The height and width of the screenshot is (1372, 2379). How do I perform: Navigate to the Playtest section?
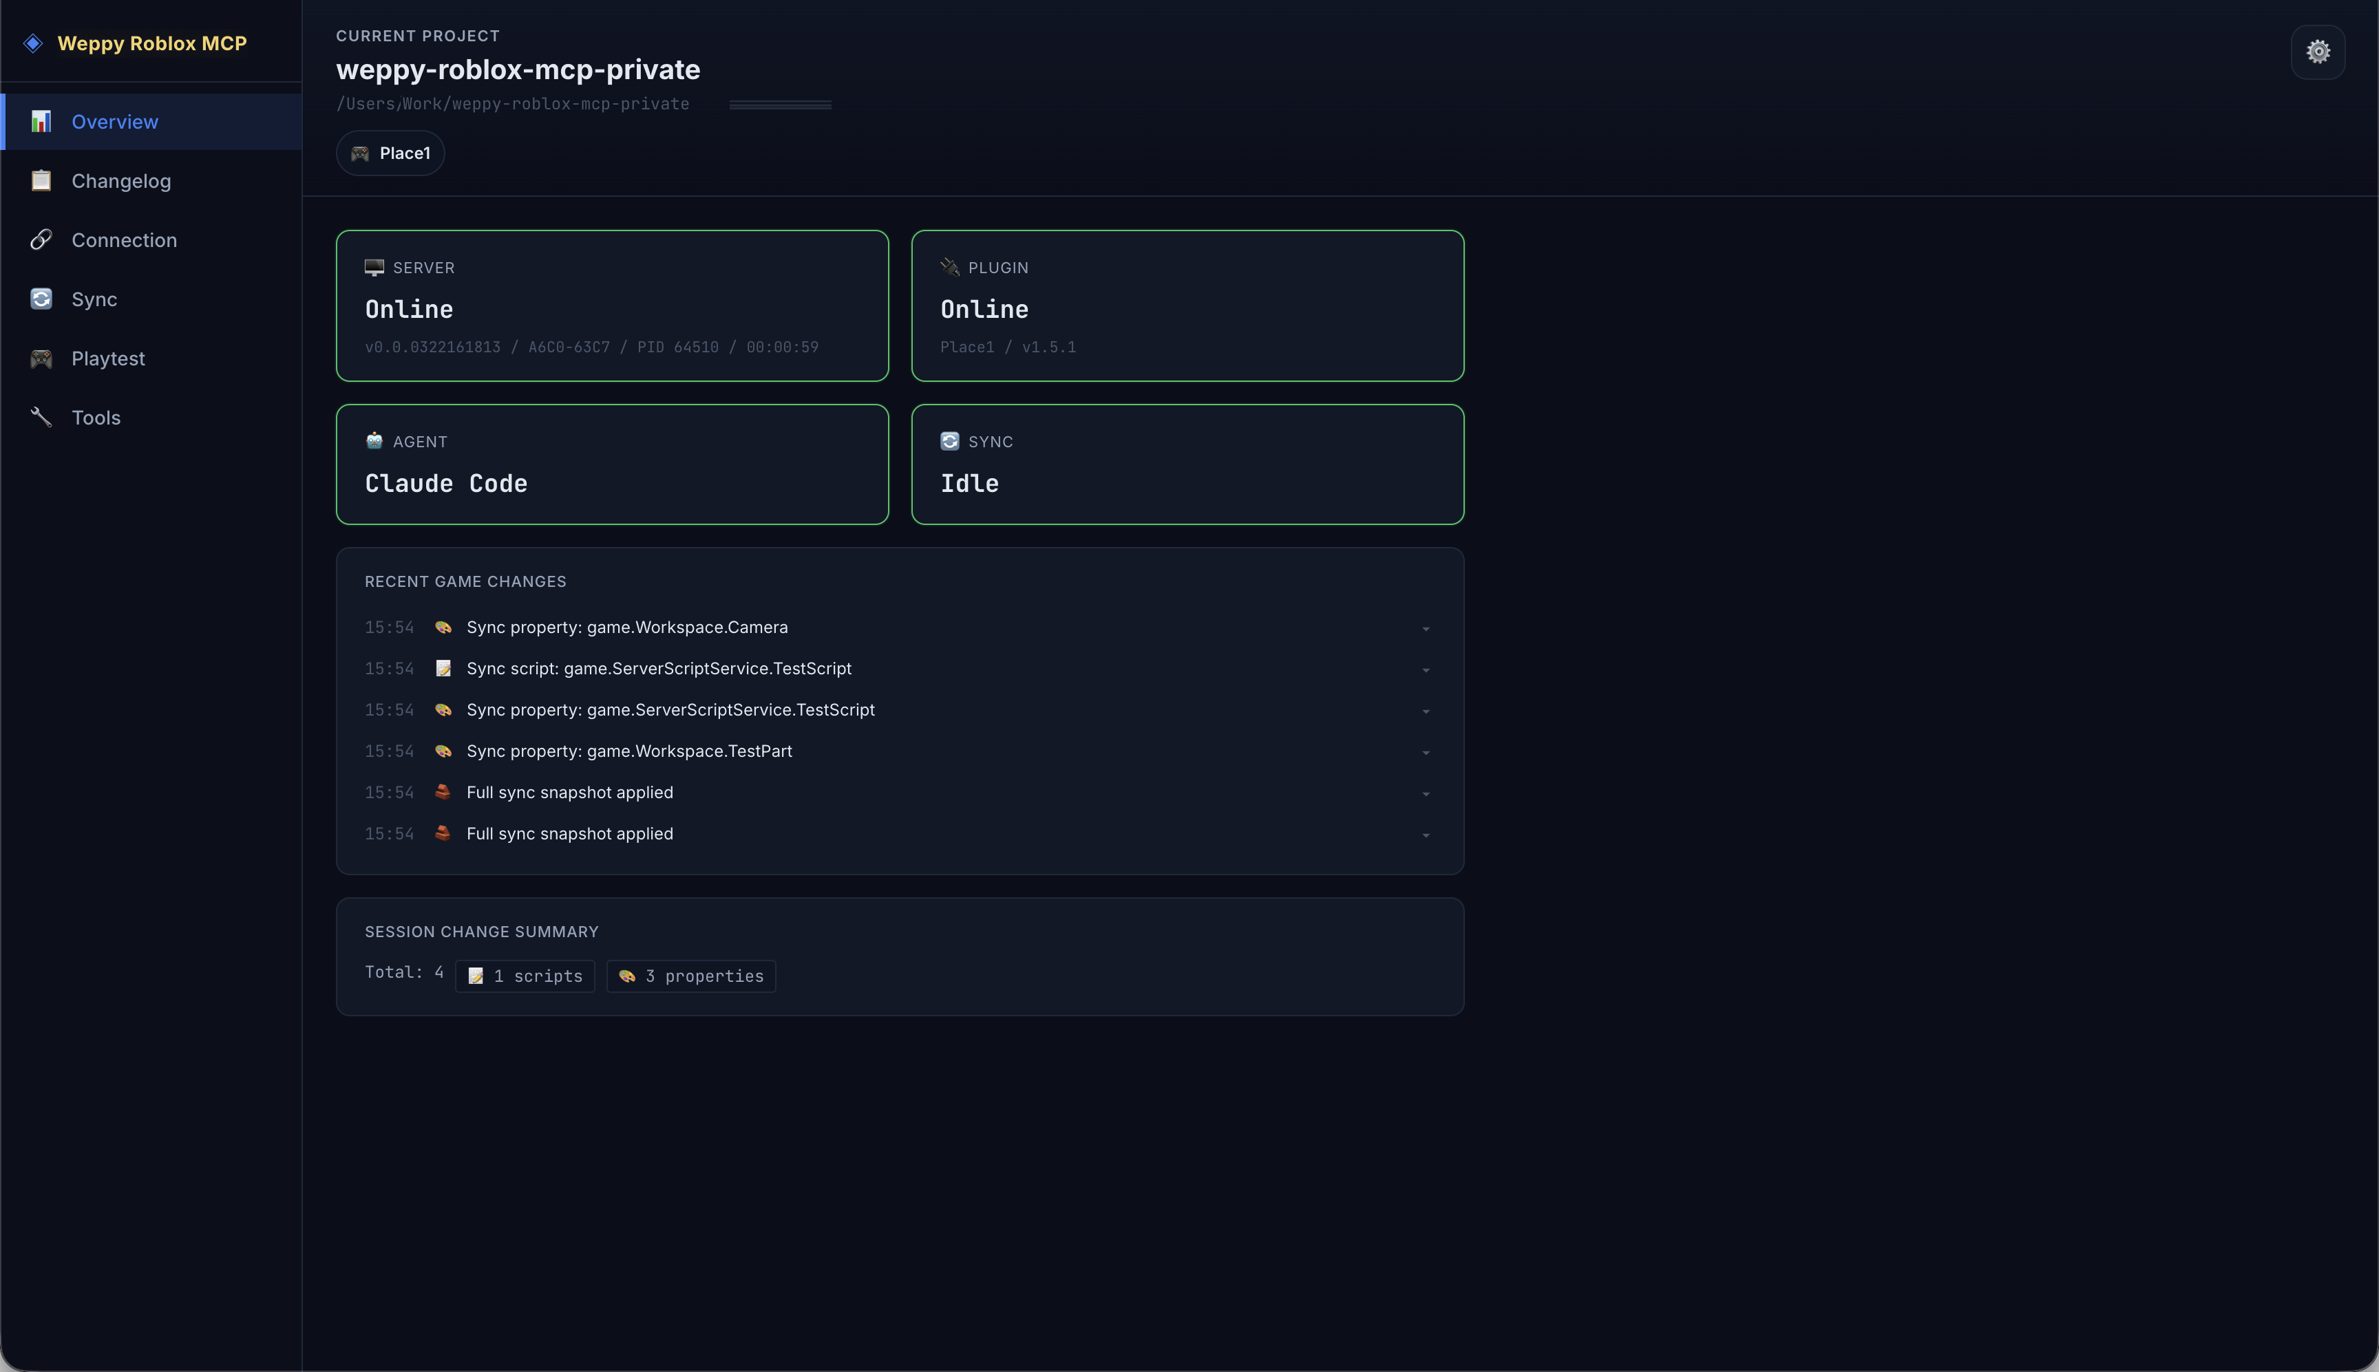tap(109, 358)
